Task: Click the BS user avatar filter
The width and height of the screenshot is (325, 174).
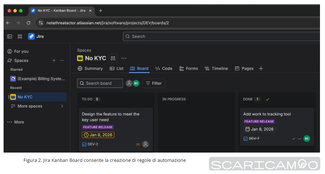Action: [136, 83]
